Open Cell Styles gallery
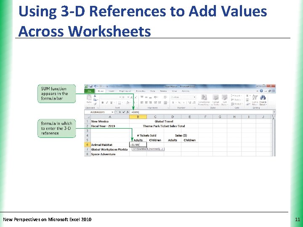Screen dimensions: 303x227 click(225, 100)
